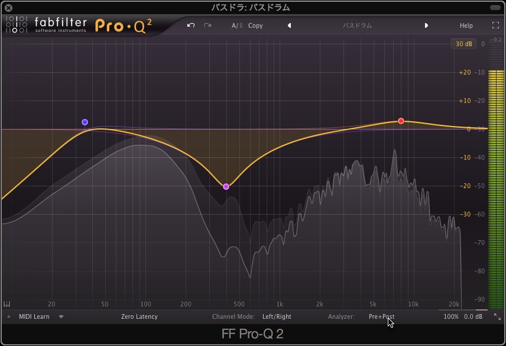Open the preset menu バスドラム
This screenshot has width=506, height=346.
click(357, 25)
